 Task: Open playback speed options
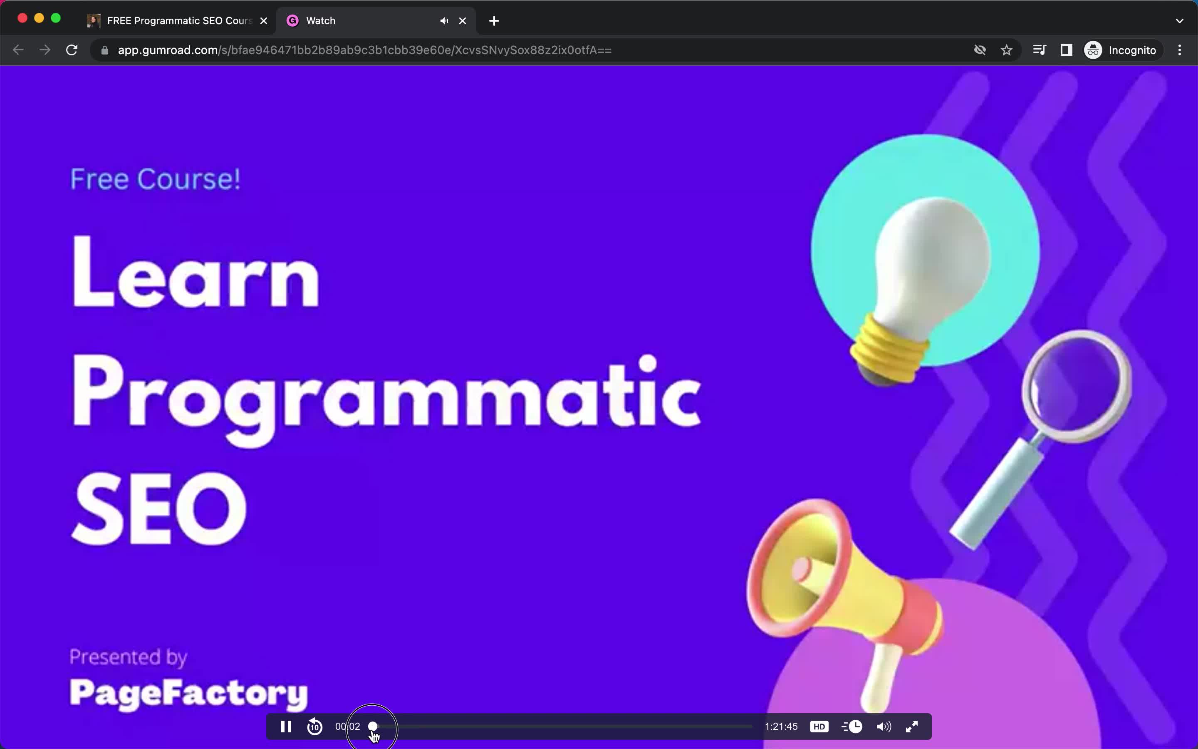click(x=852, y=727)
